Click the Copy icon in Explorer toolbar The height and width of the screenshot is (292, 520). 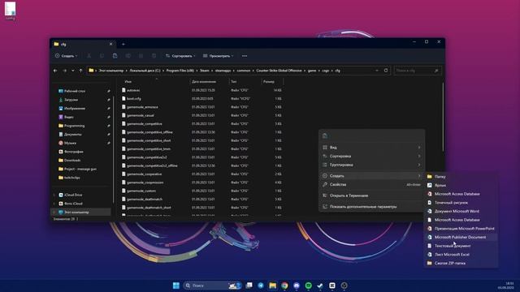102,56
